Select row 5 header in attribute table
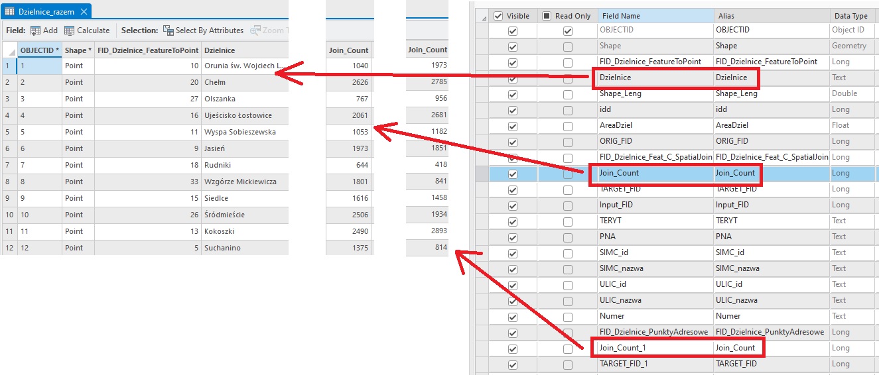The width and height of the screenshot is (879, 375). (x=8, y=132)
